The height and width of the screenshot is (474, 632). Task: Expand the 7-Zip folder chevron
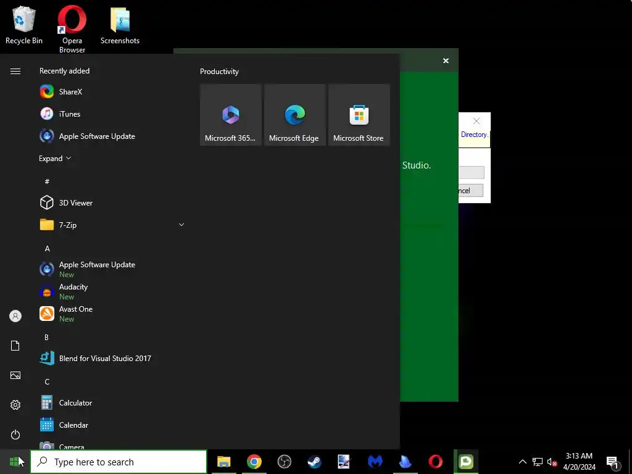181,225
